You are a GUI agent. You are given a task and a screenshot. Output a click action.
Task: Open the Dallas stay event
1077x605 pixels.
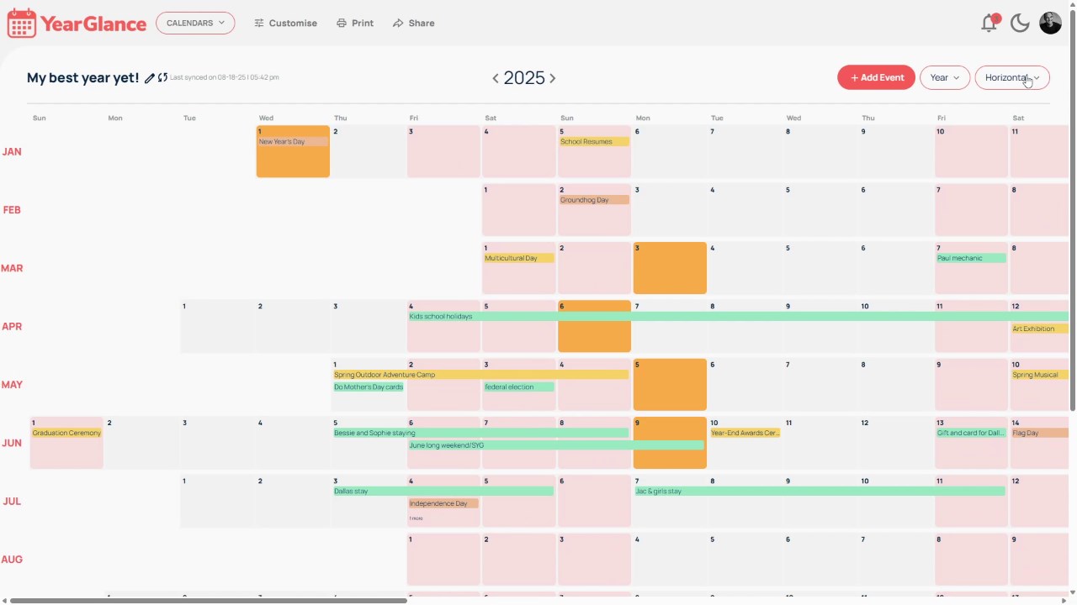[443, 491]
